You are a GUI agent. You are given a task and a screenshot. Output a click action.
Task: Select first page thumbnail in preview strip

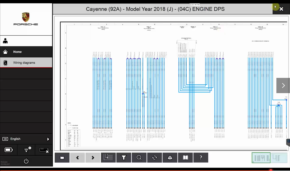[x=261, y=158]
